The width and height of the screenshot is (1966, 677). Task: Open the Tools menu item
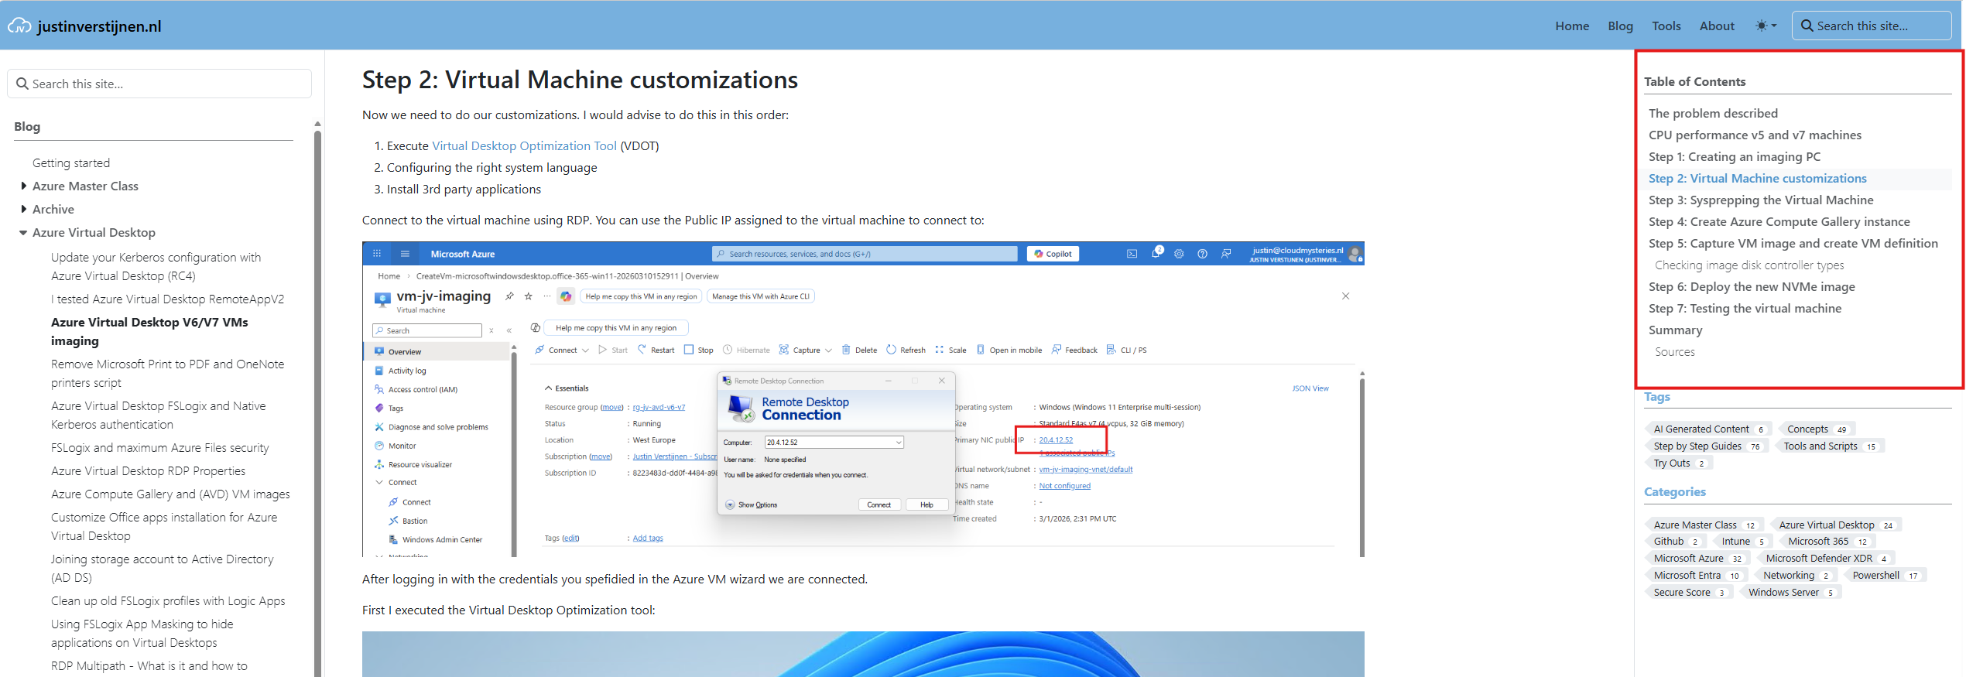(x=1666, y=26)
